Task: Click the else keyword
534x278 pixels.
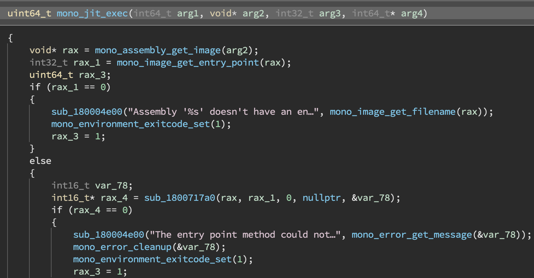Action: pos(40,161)
